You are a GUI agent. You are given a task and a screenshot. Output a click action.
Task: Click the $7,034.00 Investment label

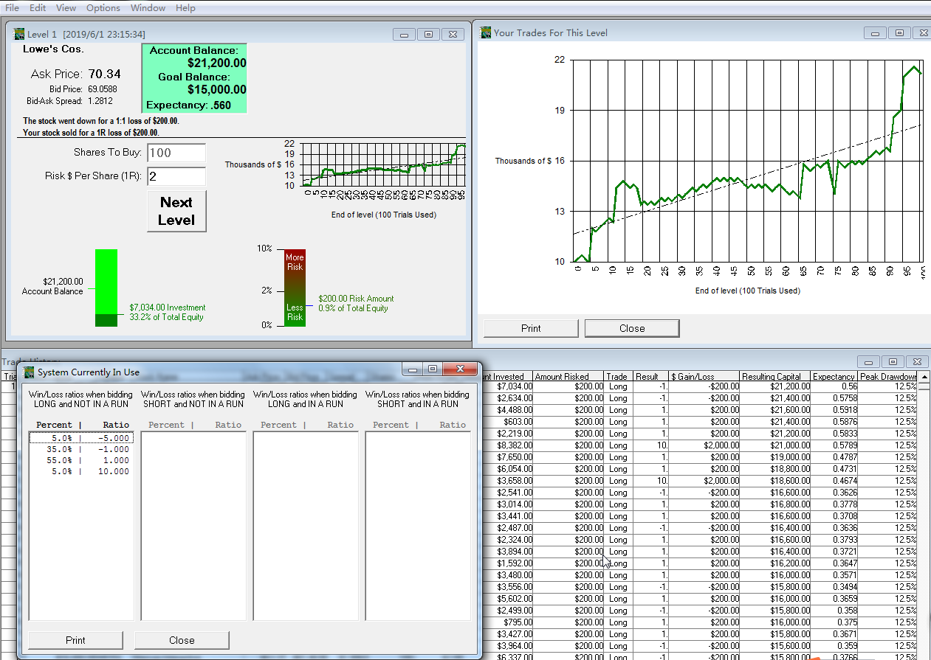click(x=168, y=308)
